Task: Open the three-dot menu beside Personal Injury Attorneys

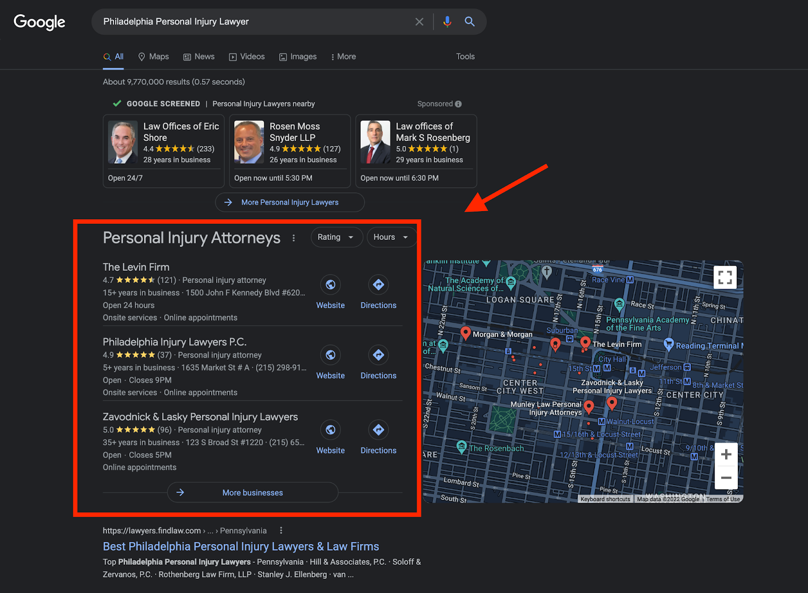Action: coord(293,238)
